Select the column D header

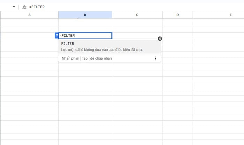point(177,15)
